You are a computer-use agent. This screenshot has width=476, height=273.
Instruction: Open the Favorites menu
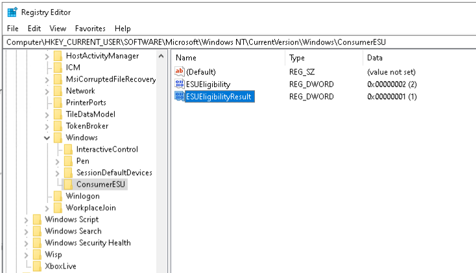click(x=89, y=29)
